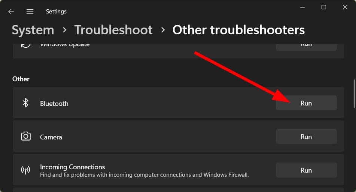Run the Windows Update troubleshooter
The height and width of the screenshot is (192, 356).
[306, 47]
